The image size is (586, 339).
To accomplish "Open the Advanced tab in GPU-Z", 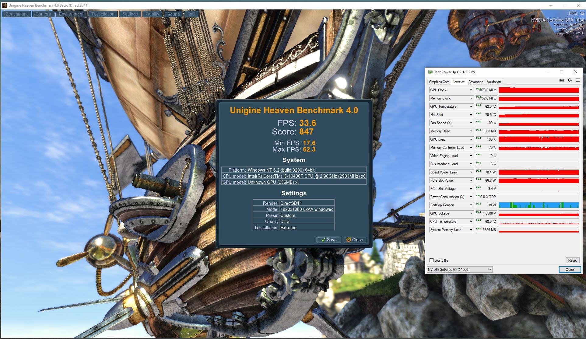I will tap(475, 82).
